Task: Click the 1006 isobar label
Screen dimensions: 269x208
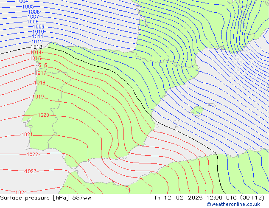Action: point(34,12)
